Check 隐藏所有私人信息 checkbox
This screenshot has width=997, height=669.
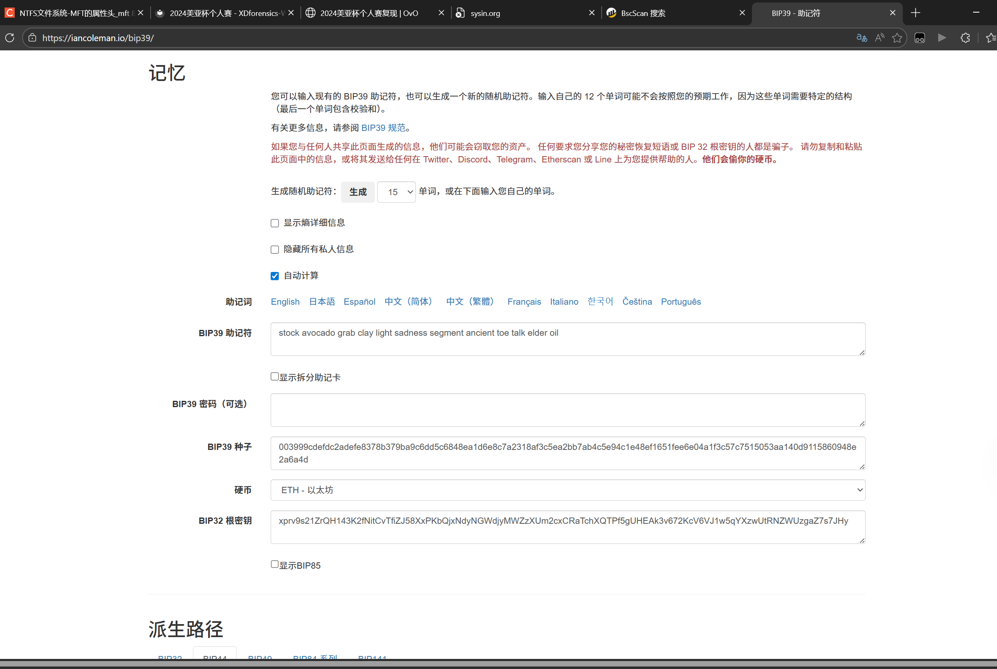pyautogui.click(x=275, y=250)
